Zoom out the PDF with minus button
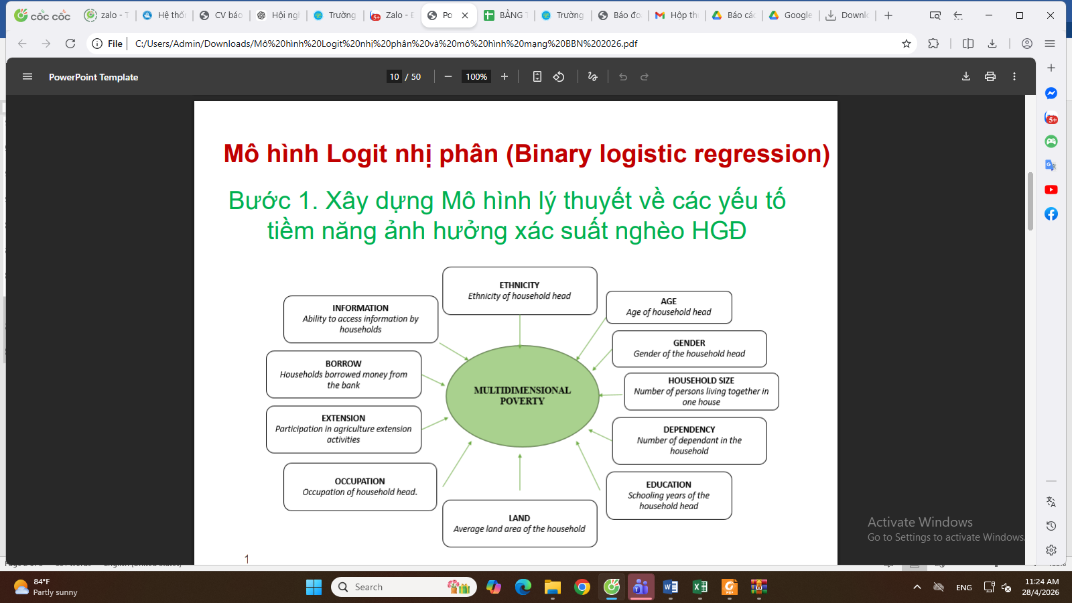The width and height of the screenshot is (1072, 603). tap(448, 77)
